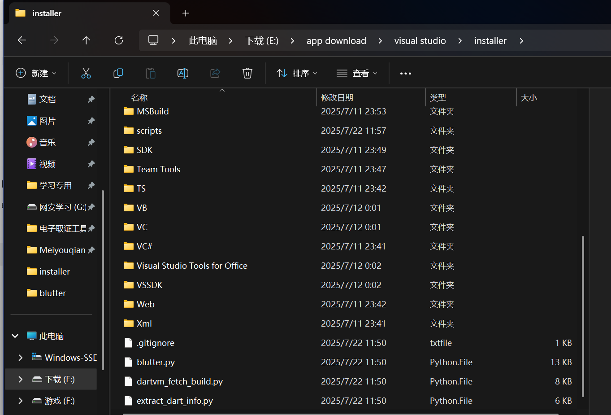Add a new tab with plus button
611x415 pixels.
pos(186,13)
